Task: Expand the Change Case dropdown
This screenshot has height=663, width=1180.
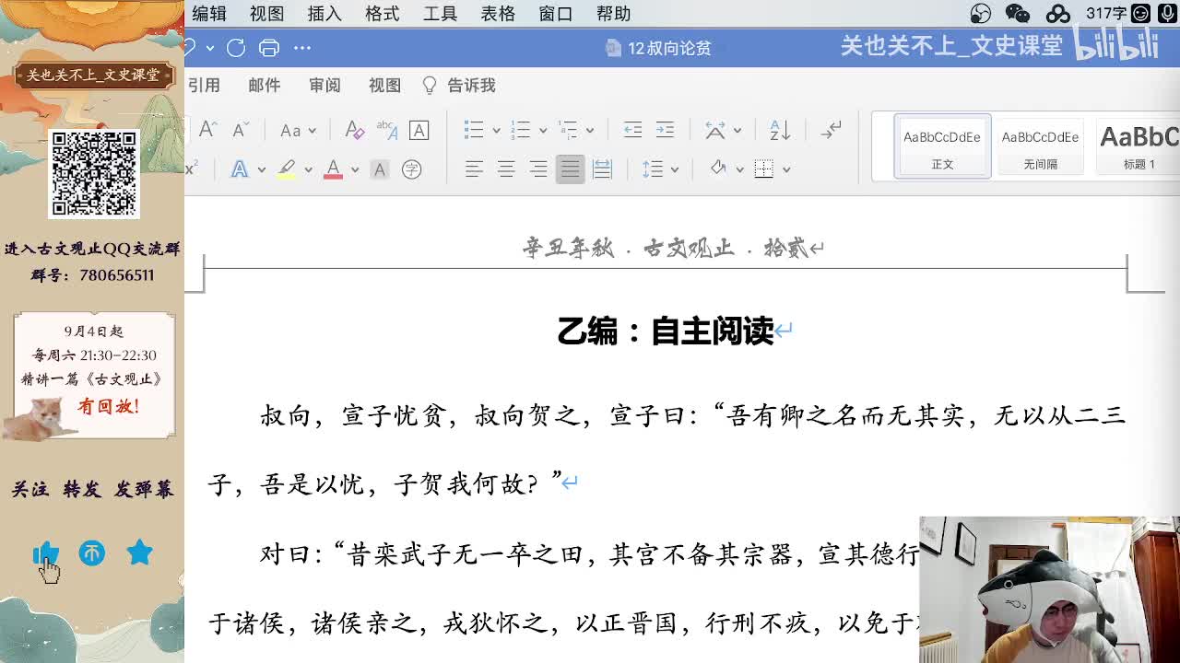Action: tap(312, 131)
